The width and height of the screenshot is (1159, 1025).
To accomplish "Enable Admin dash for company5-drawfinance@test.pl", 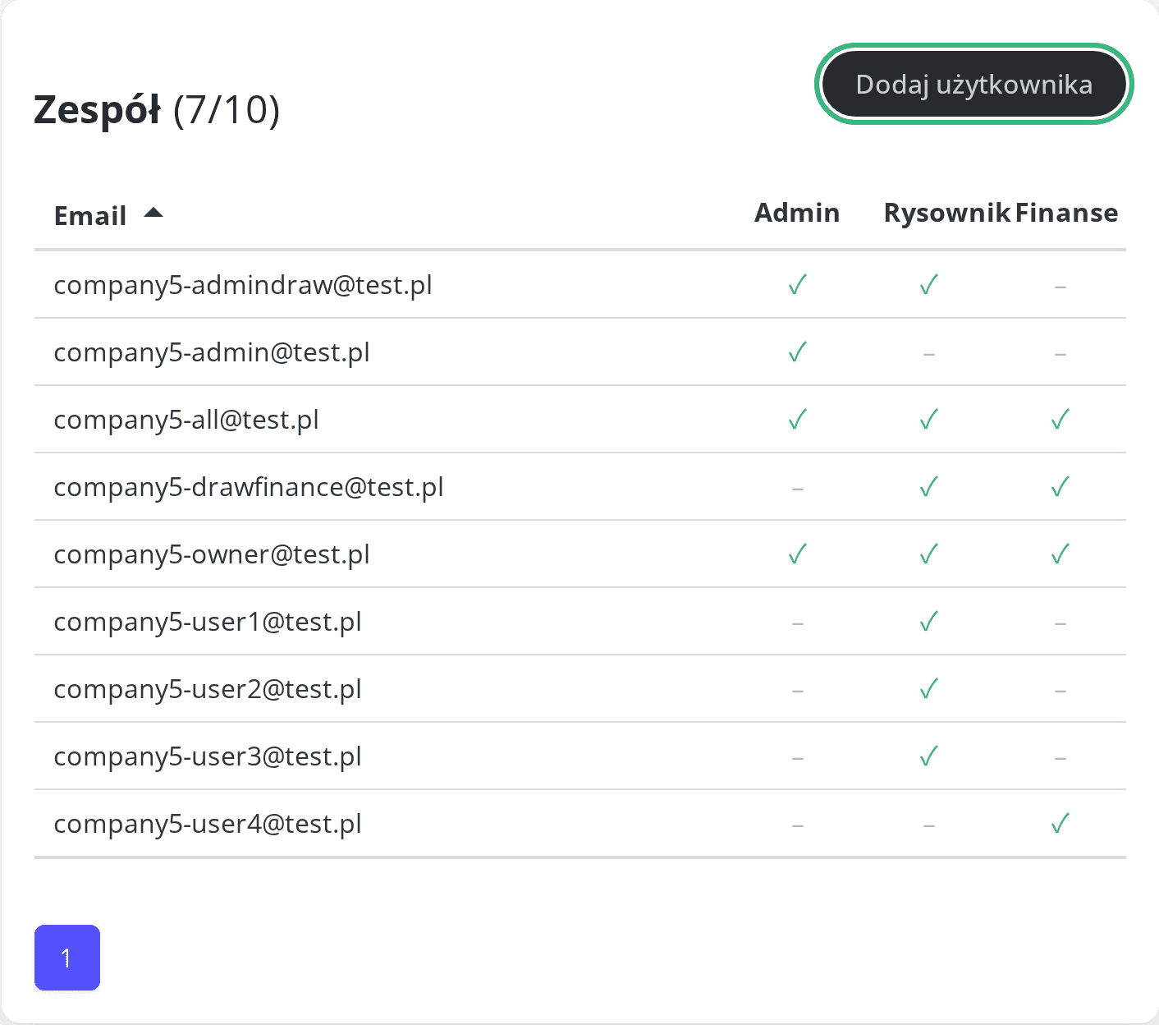I will (798, 490).
